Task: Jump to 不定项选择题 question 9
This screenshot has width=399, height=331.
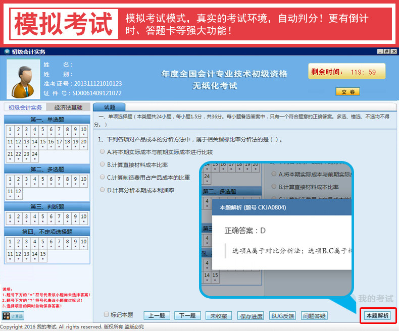Action: (75, 243)
